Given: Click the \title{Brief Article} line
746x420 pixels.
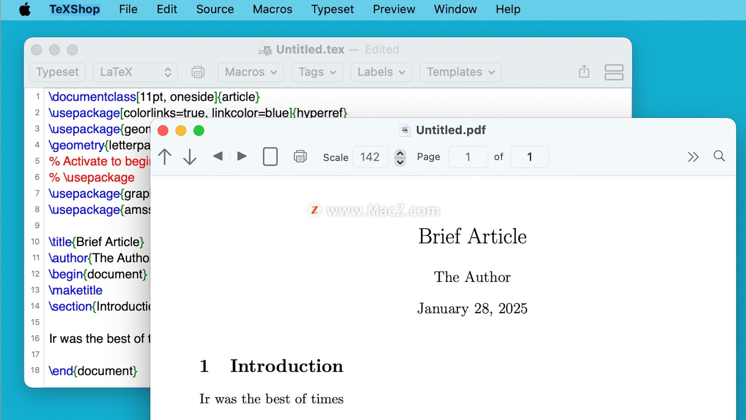Looking at the screenshot, I should point(96,242).
